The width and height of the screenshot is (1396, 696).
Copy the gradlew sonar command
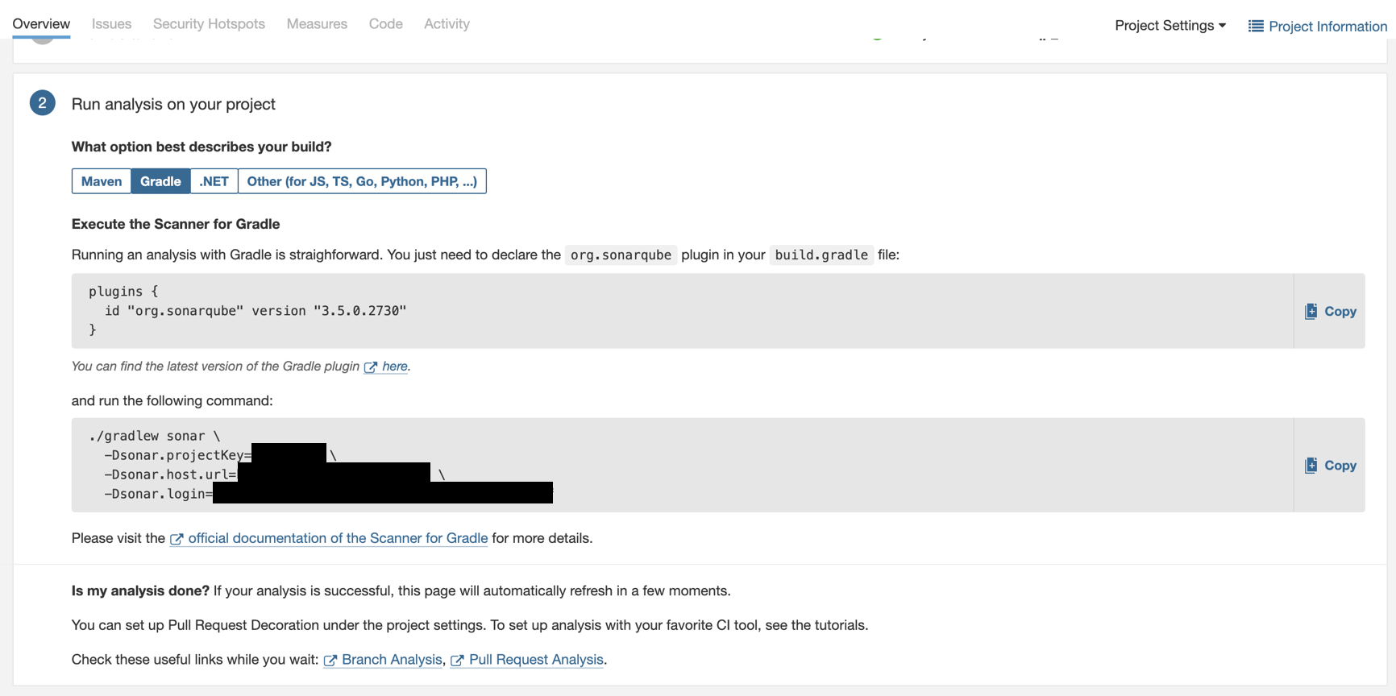(x=1331, y=465)
